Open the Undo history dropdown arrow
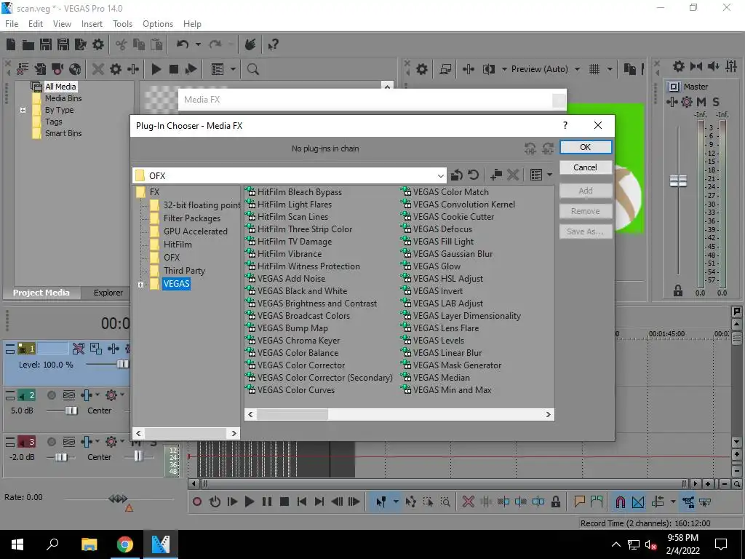The height and width of the screenshot is (559, 745). 198,44
